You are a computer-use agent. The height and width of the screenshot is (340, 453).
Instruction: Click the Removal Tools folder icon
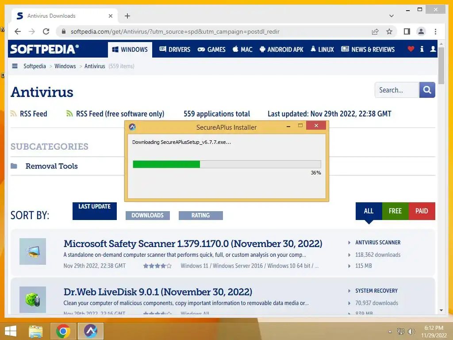click(14, 166)
